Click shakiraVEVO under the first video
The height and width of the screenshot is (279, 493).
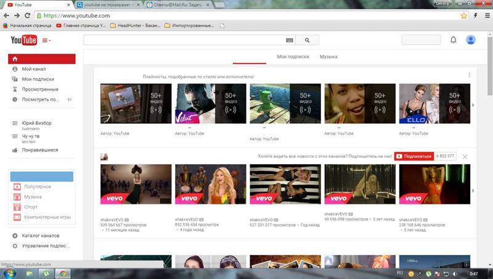point(112,220)
